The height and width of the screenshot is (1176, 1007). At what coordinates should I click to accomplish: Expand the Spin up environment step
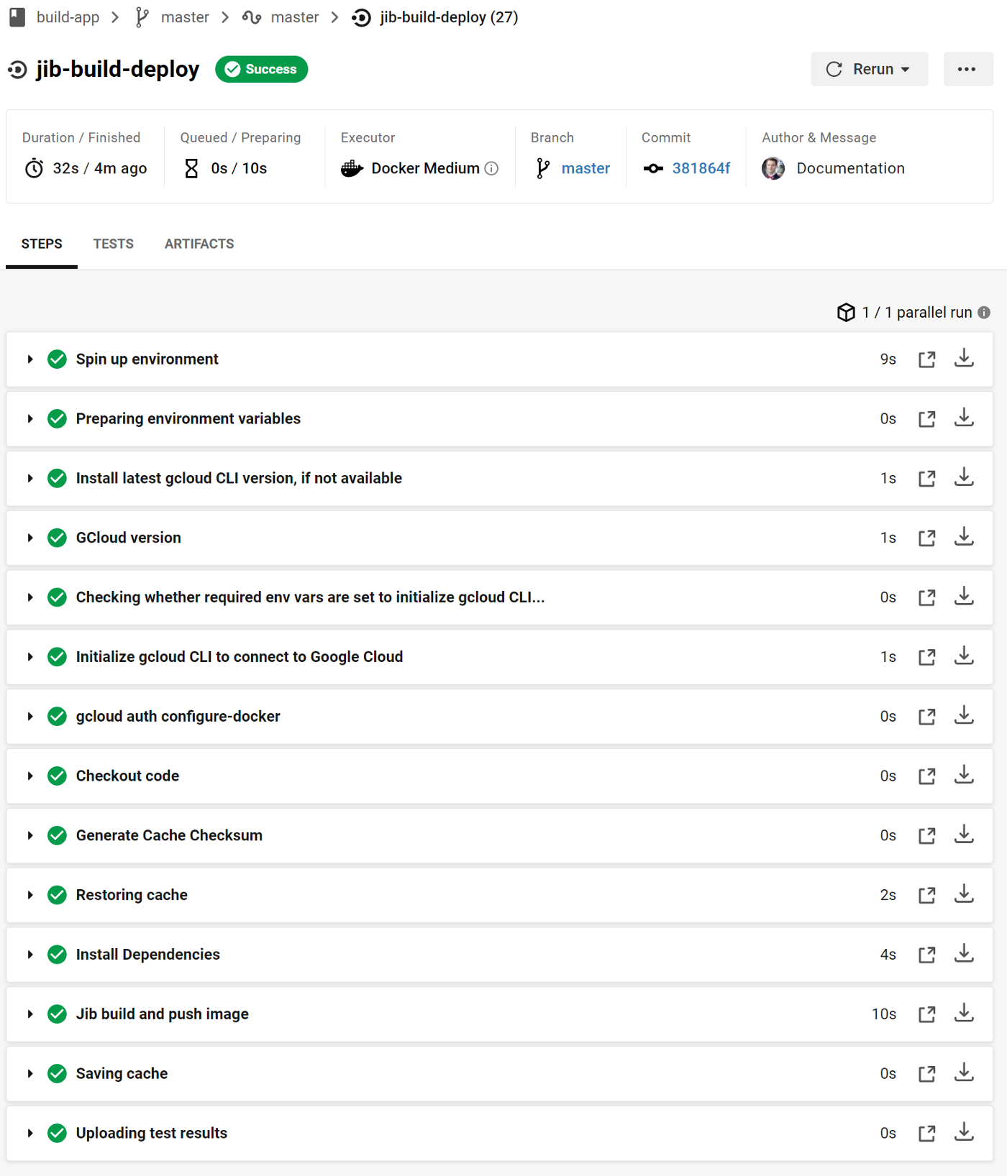point(30,359)
